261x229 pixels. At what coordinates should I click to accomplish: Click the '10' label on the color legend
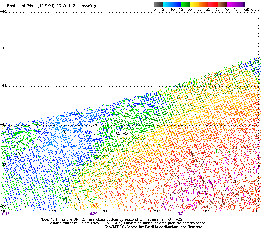(x=172, y=10)
